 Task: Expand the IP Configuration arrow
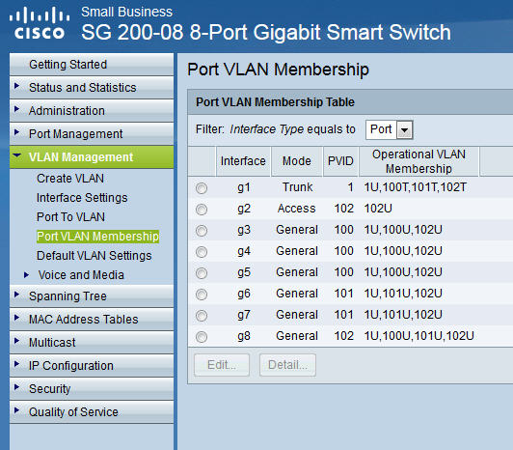click(x=17, y=364)
